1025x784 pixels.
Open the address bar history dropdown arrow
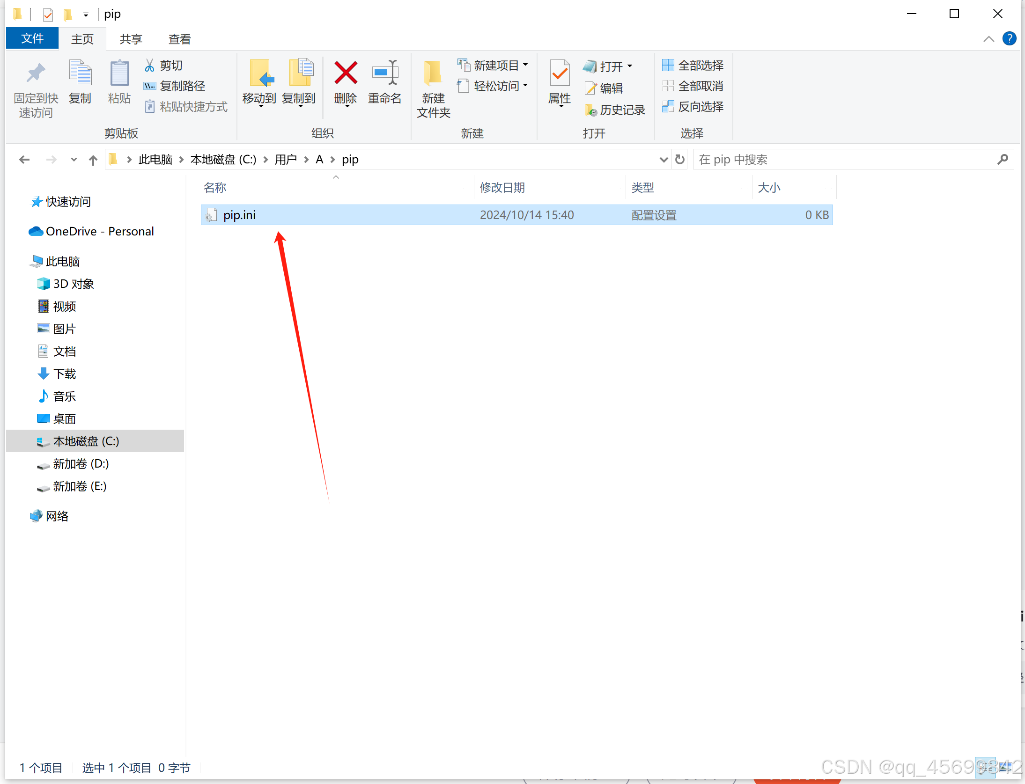663,160
